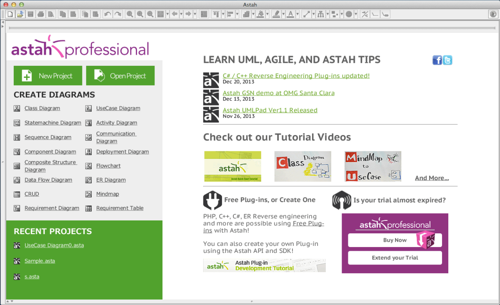Click the Facebook icon near the tips heading
The image size is (500, 305).
point(437,60)
